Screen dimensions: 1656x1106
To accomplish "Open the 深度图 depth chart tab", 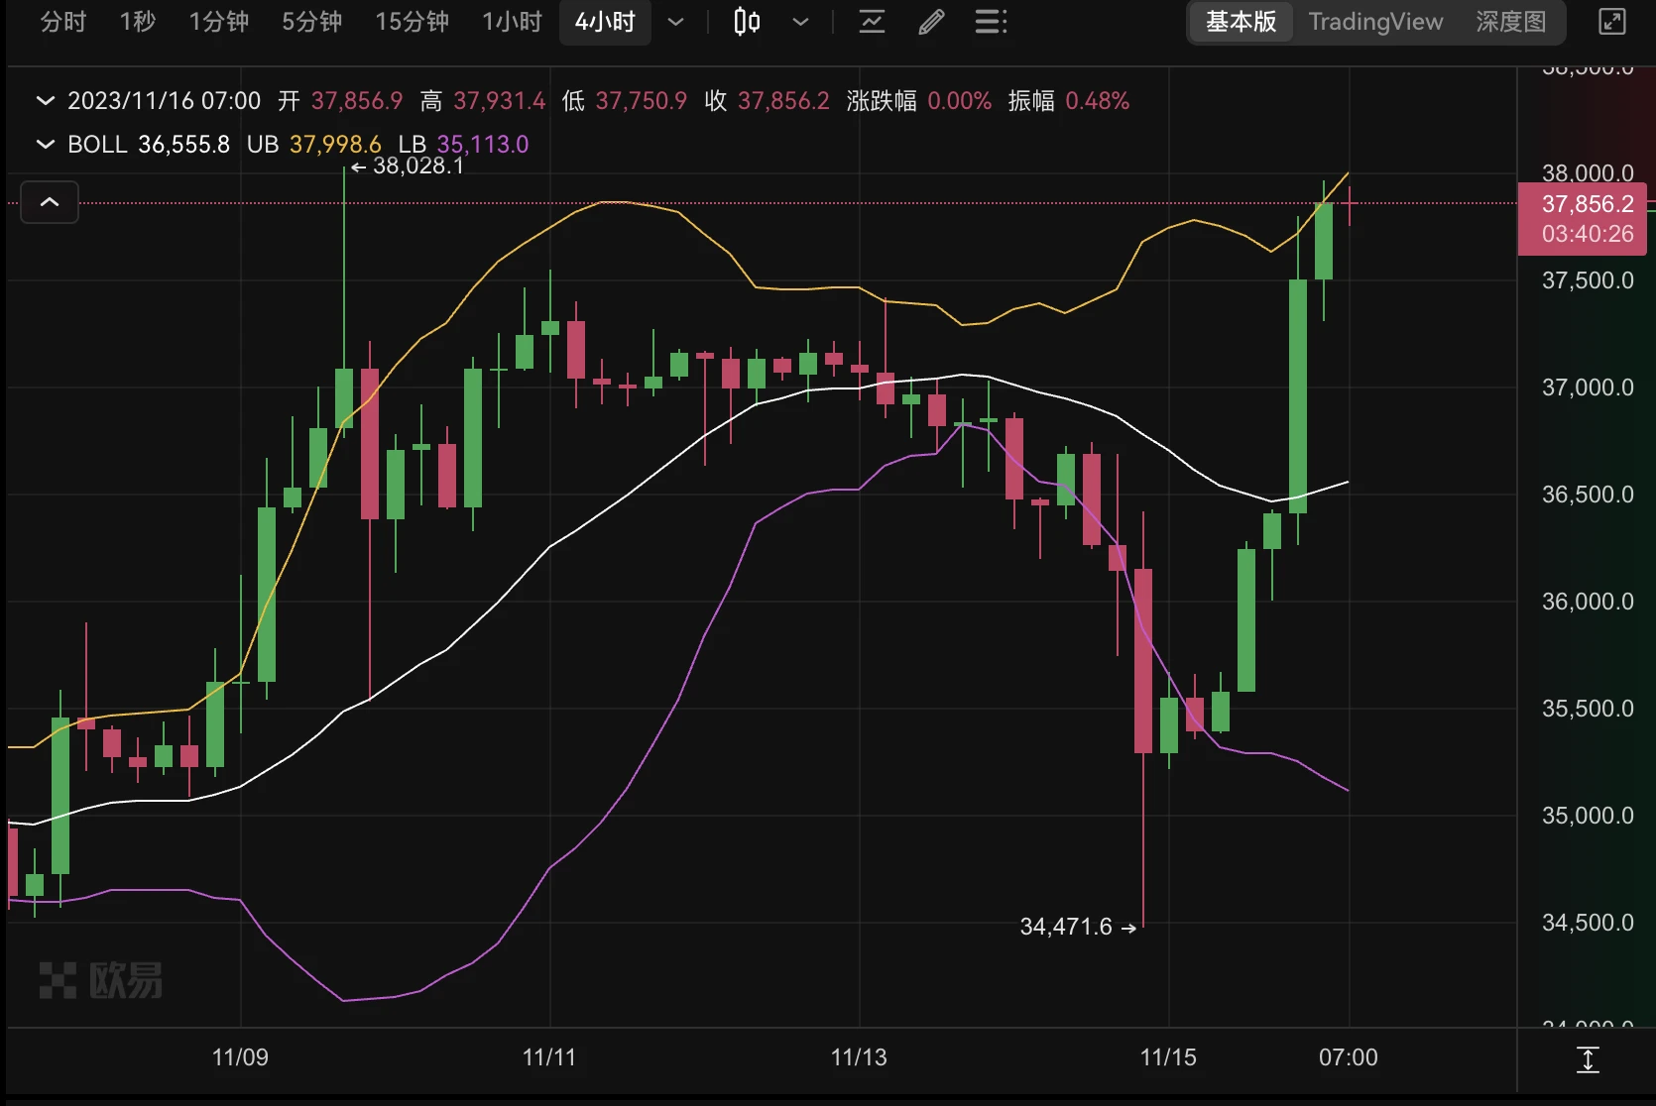I will (1509, 22).
